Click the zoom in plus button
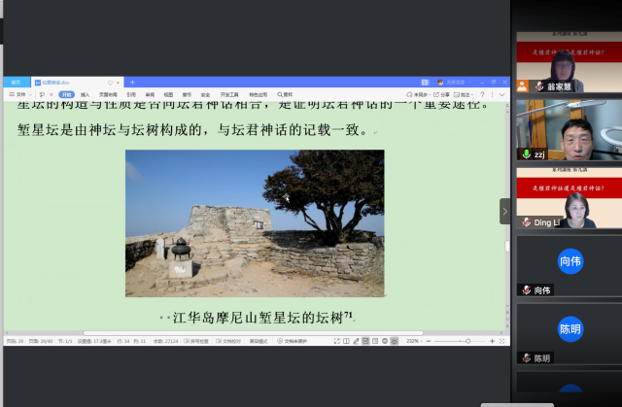 click(x=492, y=341)
